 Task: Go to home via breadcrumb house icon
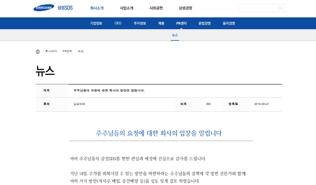37,51
